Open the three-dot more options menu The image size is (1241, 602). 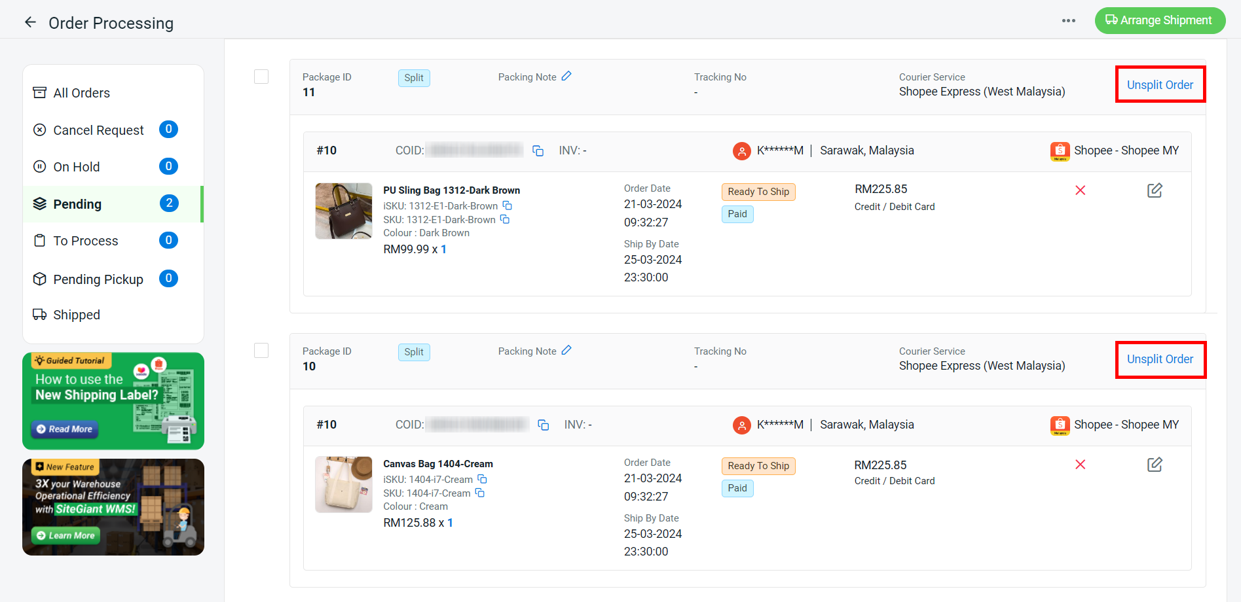pos(1068,20)
